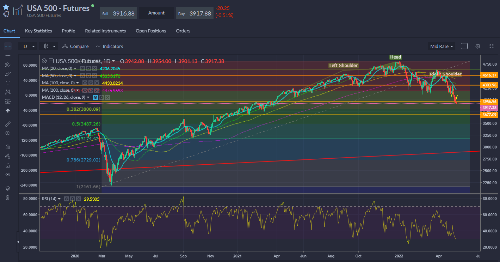Expand MACD (12, 26, close, 9) dropdown arrow
Image resolution: width=500 pixels, height=262 pixels.
[x=88, y=97]
